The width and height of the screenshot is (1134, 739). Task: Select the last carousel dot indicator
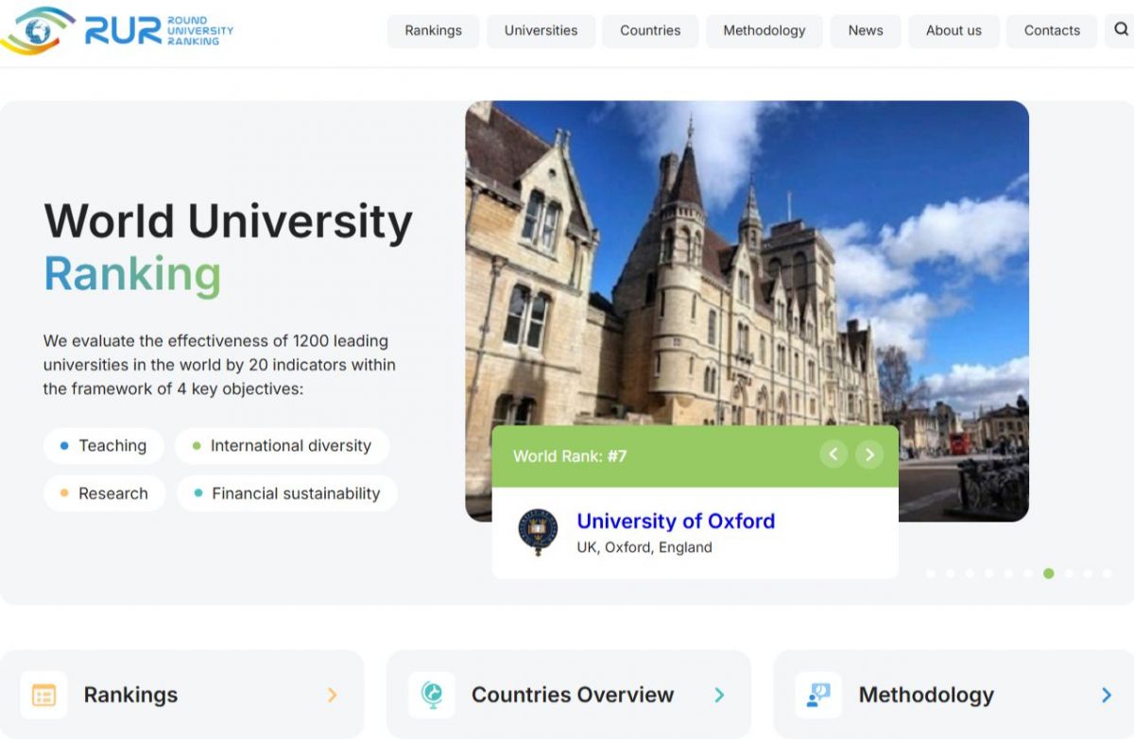point(1108,574)
